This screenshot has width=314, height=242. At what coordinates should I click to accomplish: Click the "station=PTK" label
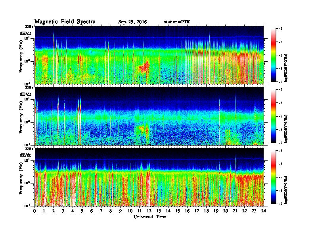(177, 22)
